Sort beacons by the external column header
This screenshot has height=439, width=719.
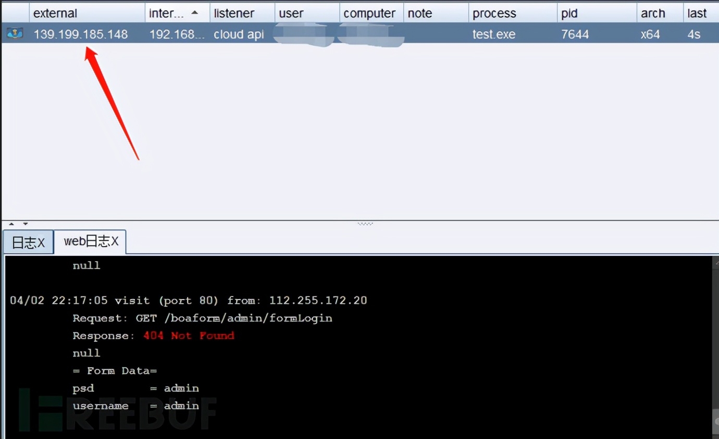coord(87,13)
